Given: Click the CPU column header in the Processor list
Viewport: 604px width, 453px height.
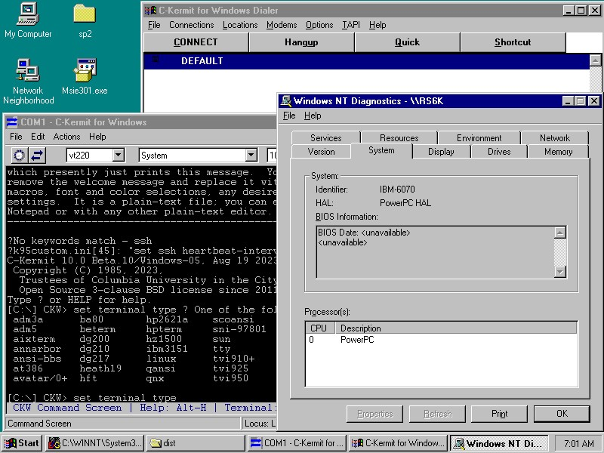Looking at the screenshot, I should point(320,328).
